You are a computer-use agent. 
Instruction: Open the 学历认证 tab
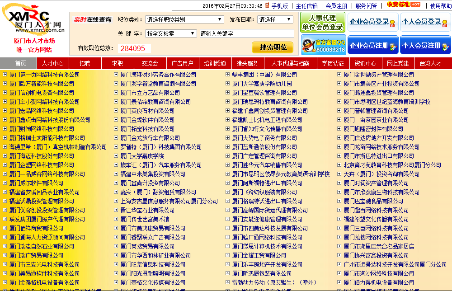(333, 63)
